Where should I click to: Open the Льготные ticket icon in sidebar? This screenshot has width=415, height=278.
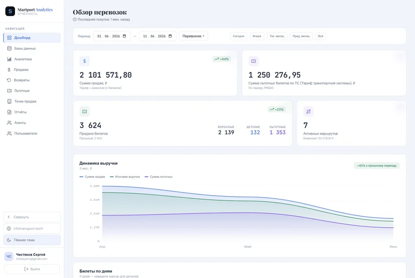pyautogui.click(x=9, y=91)
